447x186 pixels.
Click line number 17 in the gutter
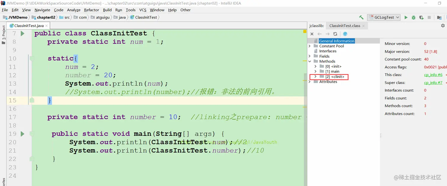click(x=12, y=117)
